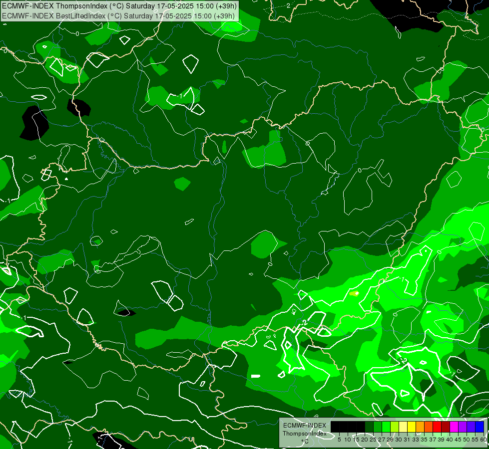Click the legend tick value '30'
The image size is (489, 449).
pos(399,440)
